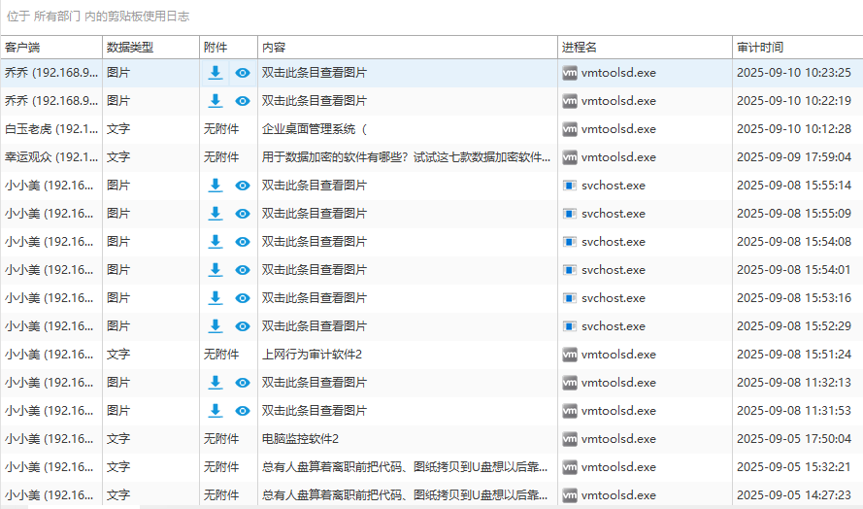
Task: Download attachment for the 15:53:16 entry
Action: pos(216,298)
